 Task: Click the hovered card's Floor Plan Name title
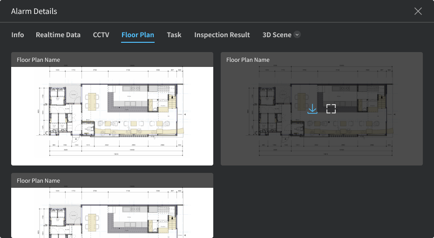[x=248, y=60]
